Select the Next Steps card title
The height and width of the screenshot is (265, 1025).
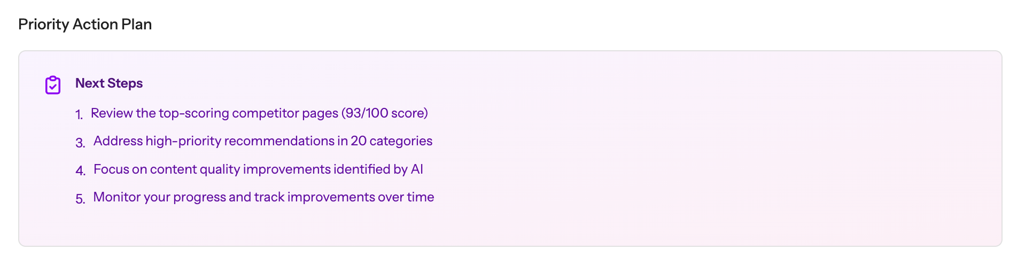point(109,83)
